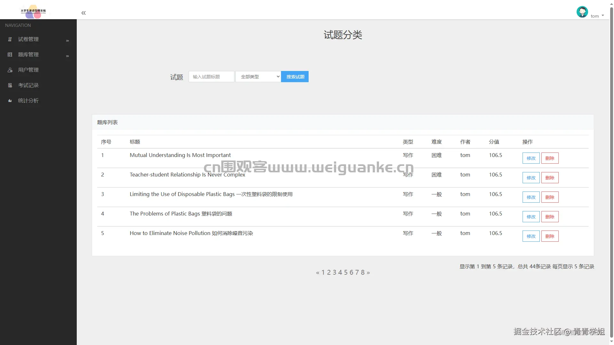Click the system logo in the header
Screen dimensions: 614x345
pyautogui.click(x=33, y=12)
